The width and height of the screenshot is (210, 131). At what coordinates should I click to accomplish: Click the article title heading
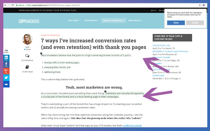pyautogui.click(x=94, y=44)
